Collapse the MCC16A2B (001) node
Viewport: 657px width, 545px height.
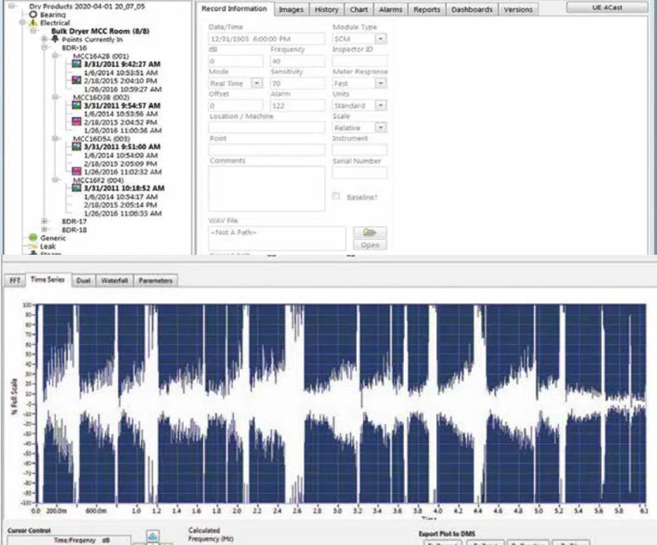56,56
